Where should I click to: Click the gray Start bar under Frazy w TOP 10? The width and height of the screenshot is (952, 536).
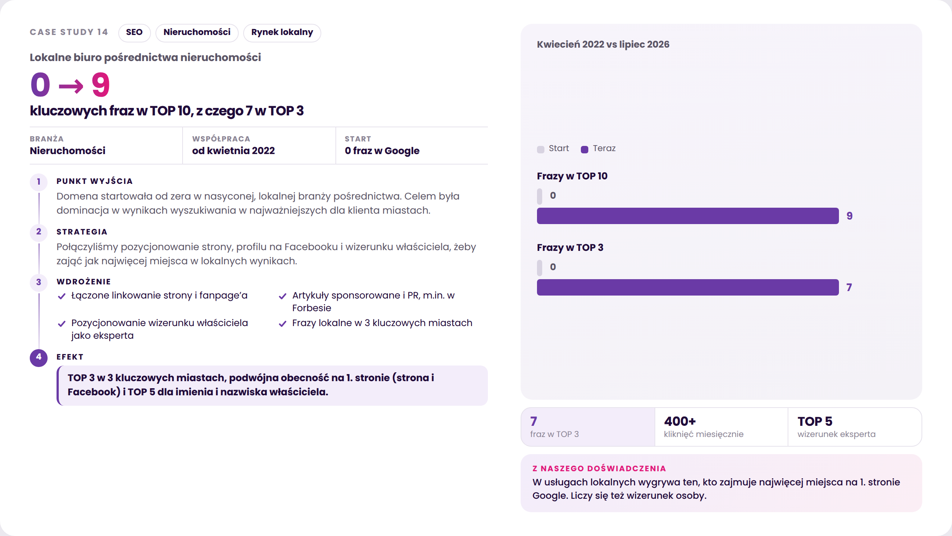(540, 196)
